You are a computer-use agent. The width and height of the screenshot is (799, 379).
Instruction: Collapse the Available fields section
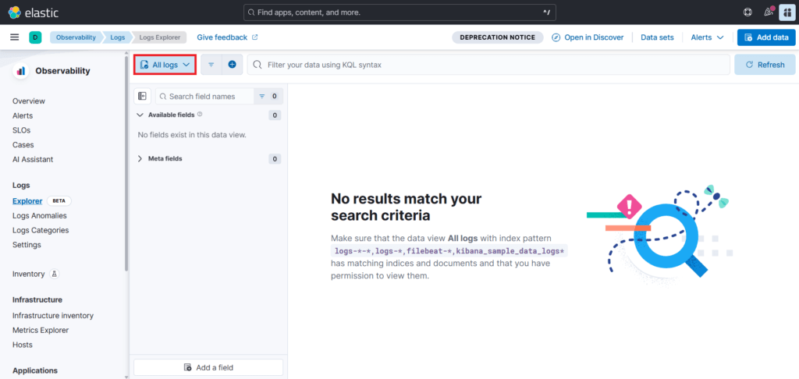(140, 115)
